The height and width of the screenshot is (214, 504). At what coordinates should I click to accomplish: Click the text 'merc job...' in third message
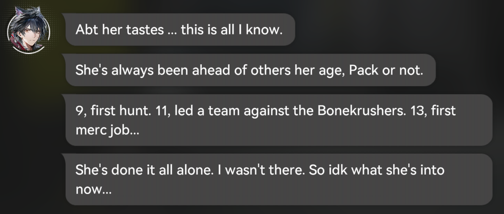coord(108,130)
